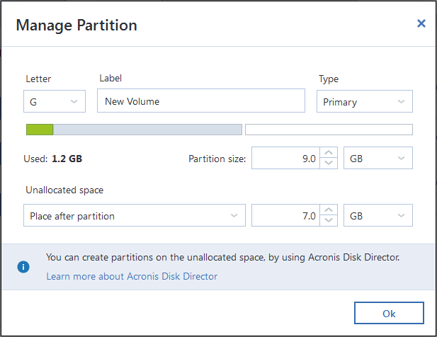Open the drive Letter dropdown showing G
437x337 pixels.
[55, 101]
